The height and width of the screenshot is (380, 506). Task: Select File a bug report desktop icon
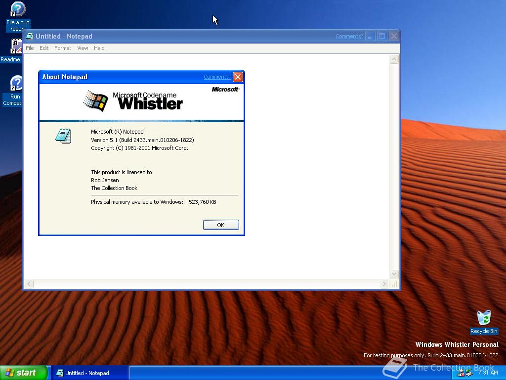click(x=18, y=17)
